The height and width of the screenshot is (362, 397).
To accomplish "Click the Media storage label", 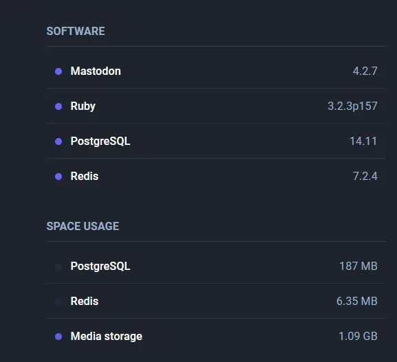I will 107,336.
